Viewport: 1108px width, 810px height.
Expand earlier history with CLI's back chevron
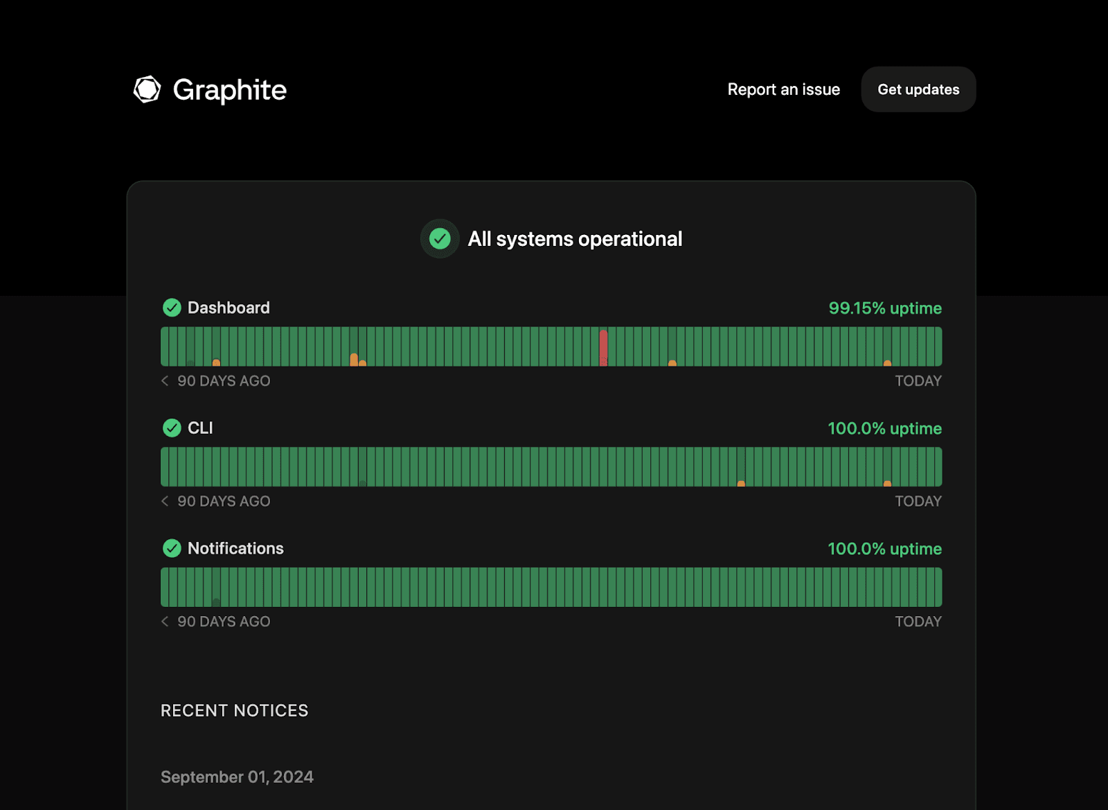click(x=164, y=501)
